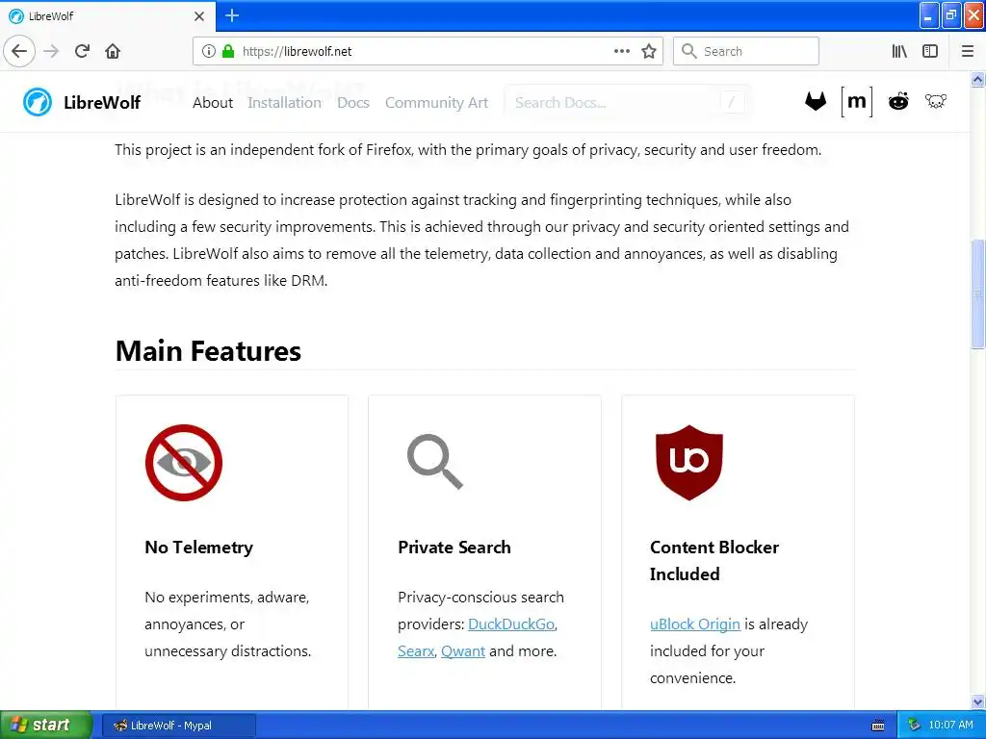This screenshot has height=739, width=986.
Task: Open the Matrix [m] chat icon
Action: pos(857,101)
